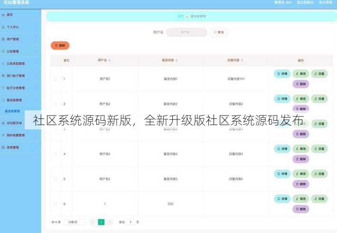Click the 用户名2 table cell
Viewport: 337px width, 233px height.
tap(105, 104)
